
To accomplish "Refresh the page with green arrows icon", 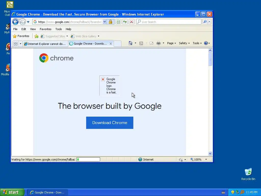I will point(125,22).
